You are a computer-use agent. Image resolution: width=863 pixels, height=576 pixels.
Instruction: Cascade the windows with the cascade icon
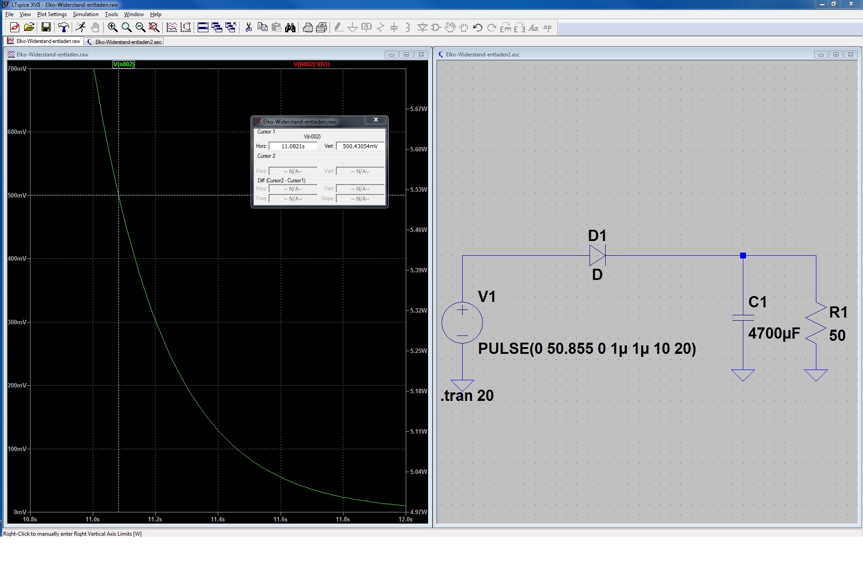217,28
